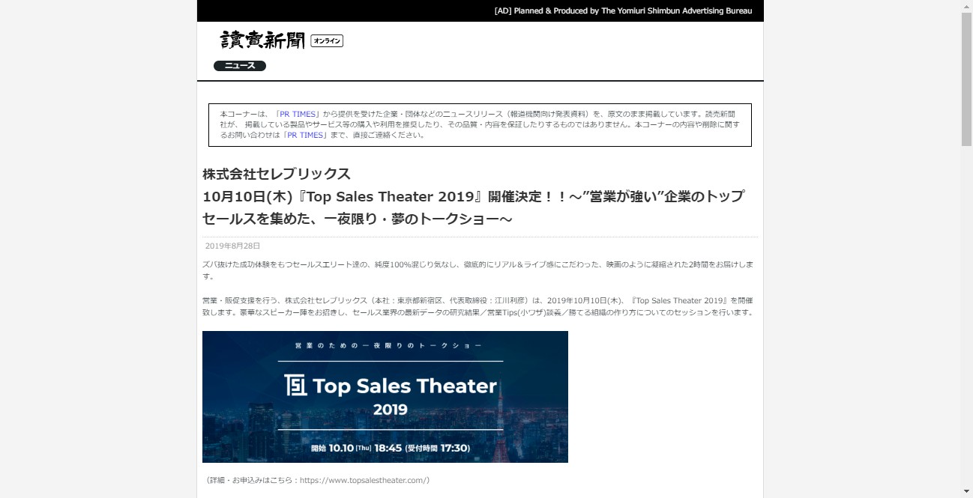Click the paragraph starting with ズバ抜けた成功体験
Screen dimensions: 973x498
click(478, 270)
